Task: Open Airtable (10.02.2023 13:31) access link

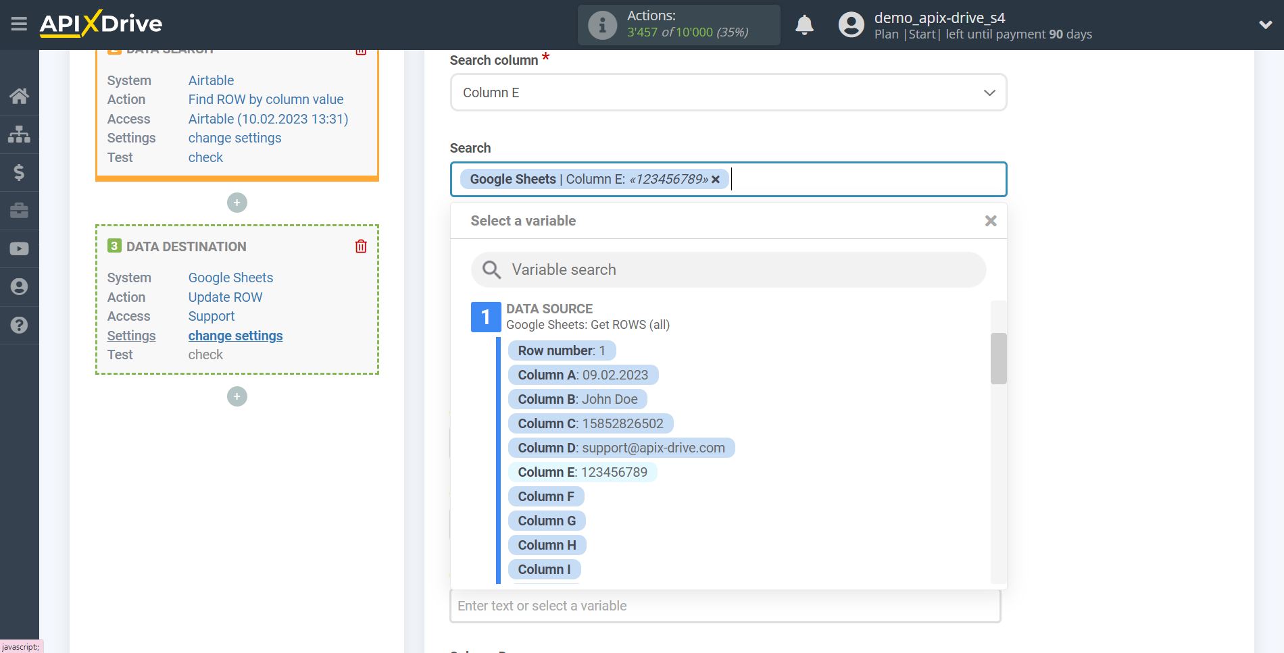Action: 268,119
